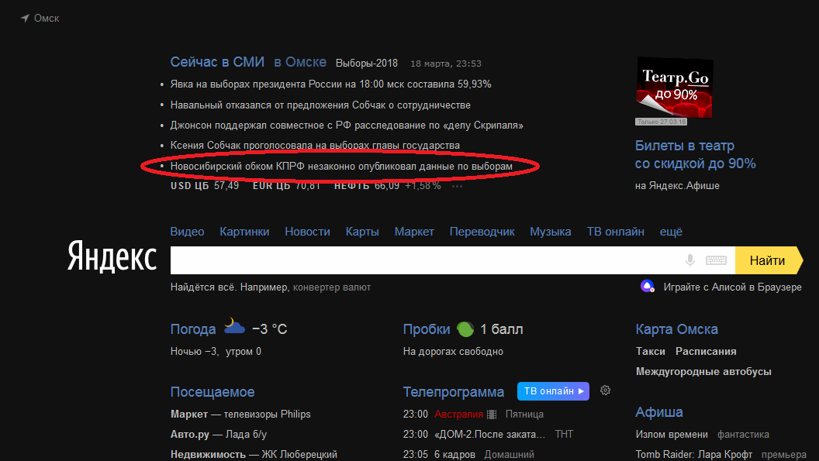Open Новосибирский обком КПРФ news item
Screen dimensions: 819x461
pos(341,166)
